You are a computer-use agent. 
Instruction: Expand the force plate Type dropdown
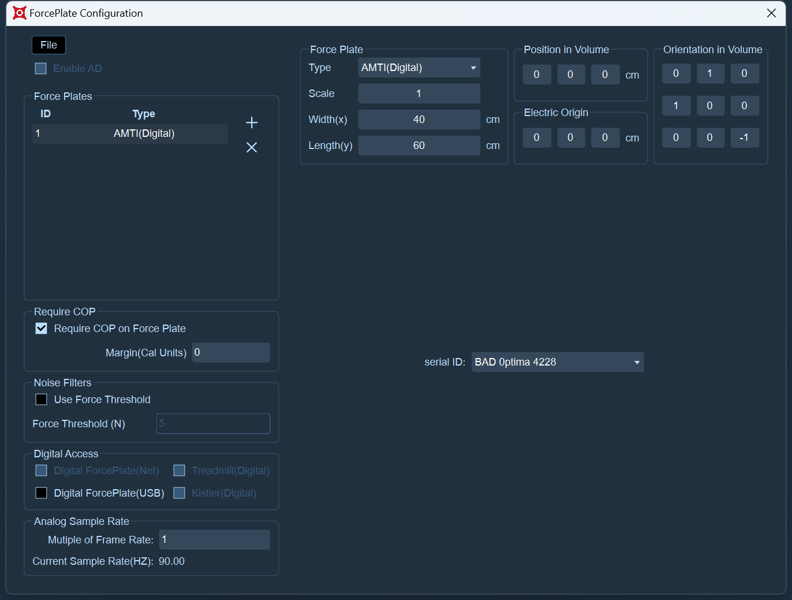[419, 68]
